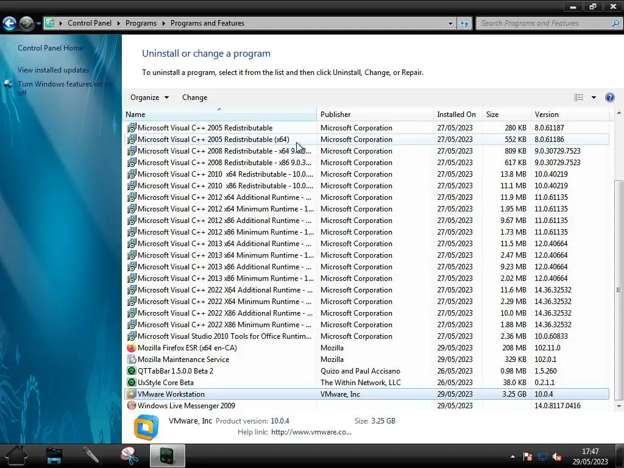Click version 14.0.8117.0416 cell
The width and height of the screenshot is (624, 468).
[x=557, y=405]
